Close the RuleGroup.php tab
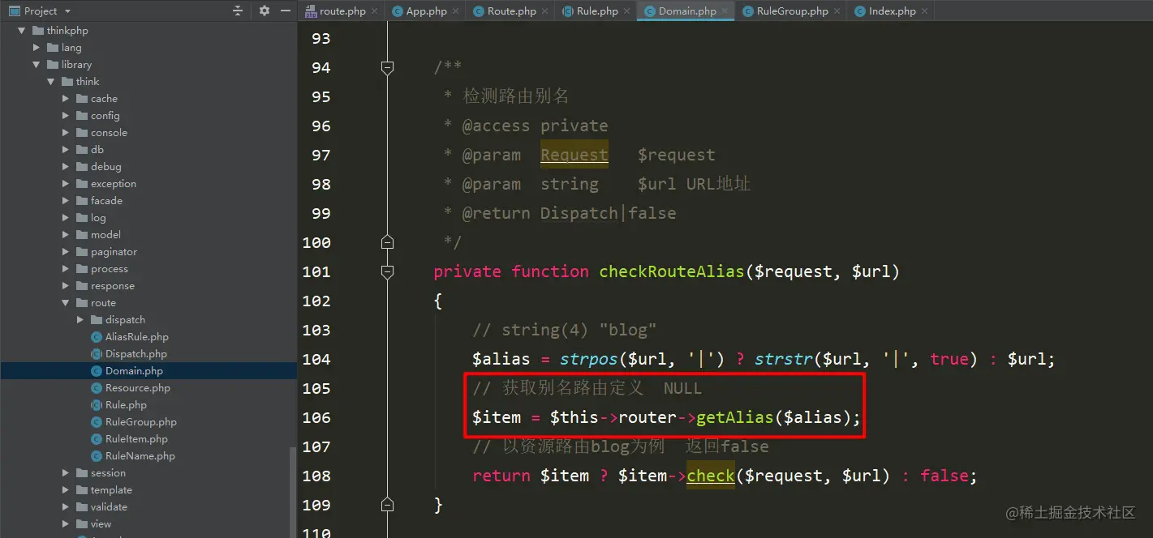Image resolution: width=1153 pixels, height=538 pixels. pyautogui.click(x=837, y=11)
